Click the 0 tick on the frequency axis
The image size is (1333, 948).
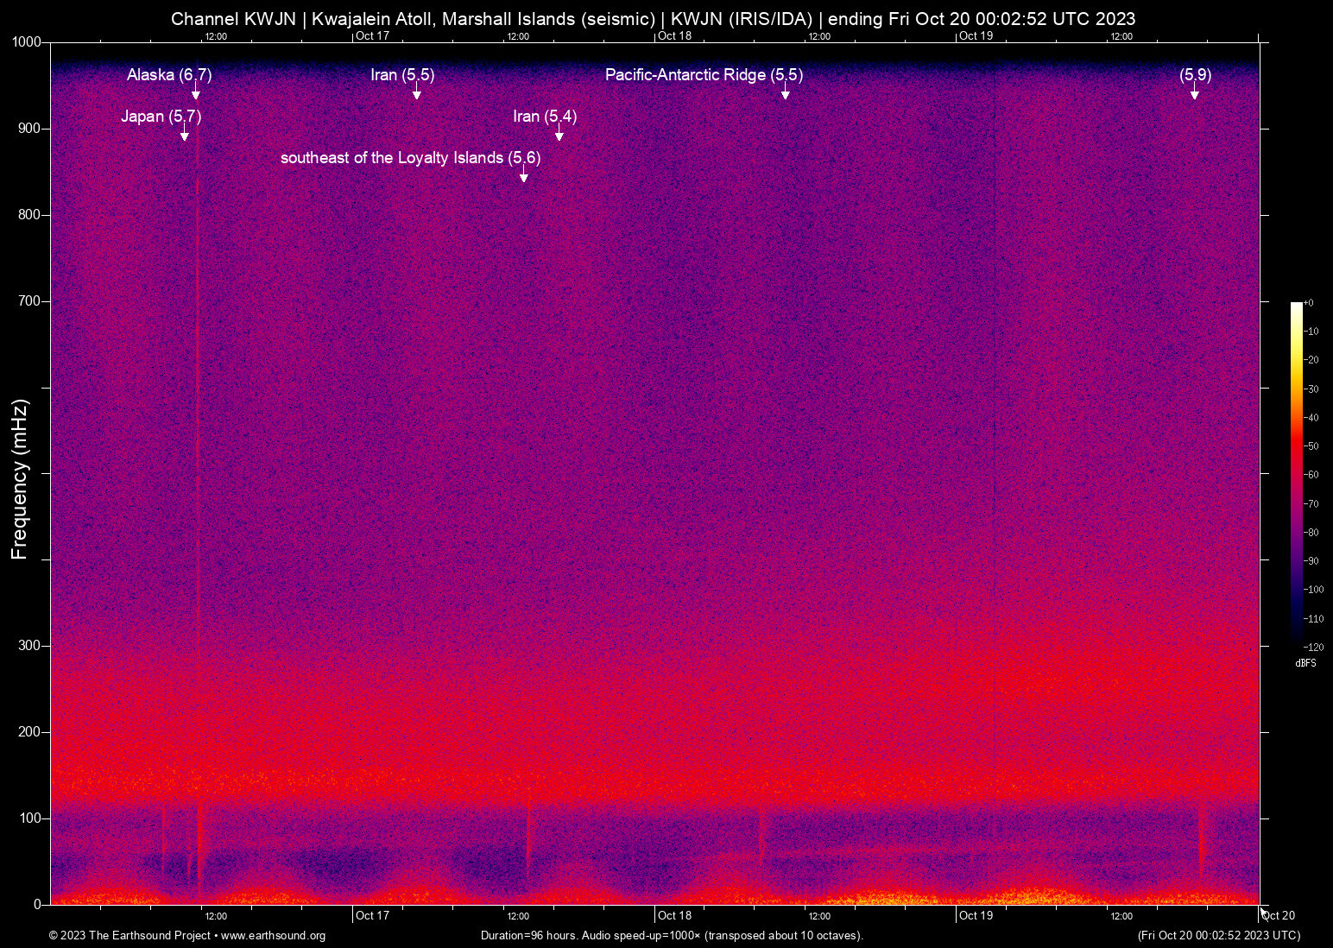point(37,905)
